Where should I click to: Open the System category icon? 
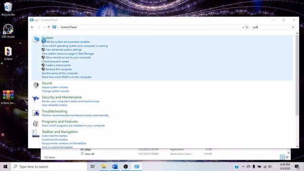(36, 39)
